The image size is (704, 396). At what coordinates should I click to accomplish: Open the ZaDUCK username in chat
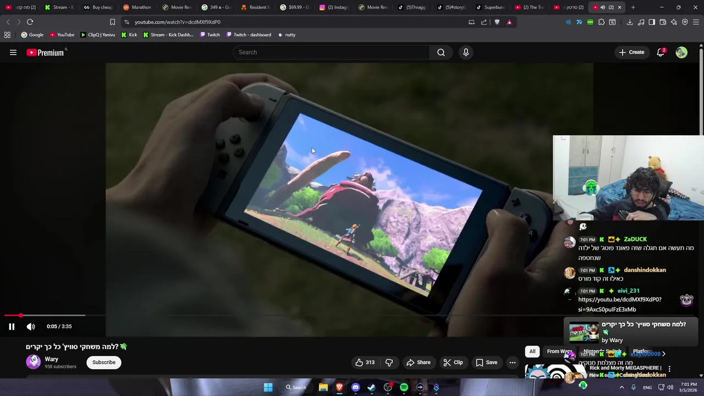point(635,239)
